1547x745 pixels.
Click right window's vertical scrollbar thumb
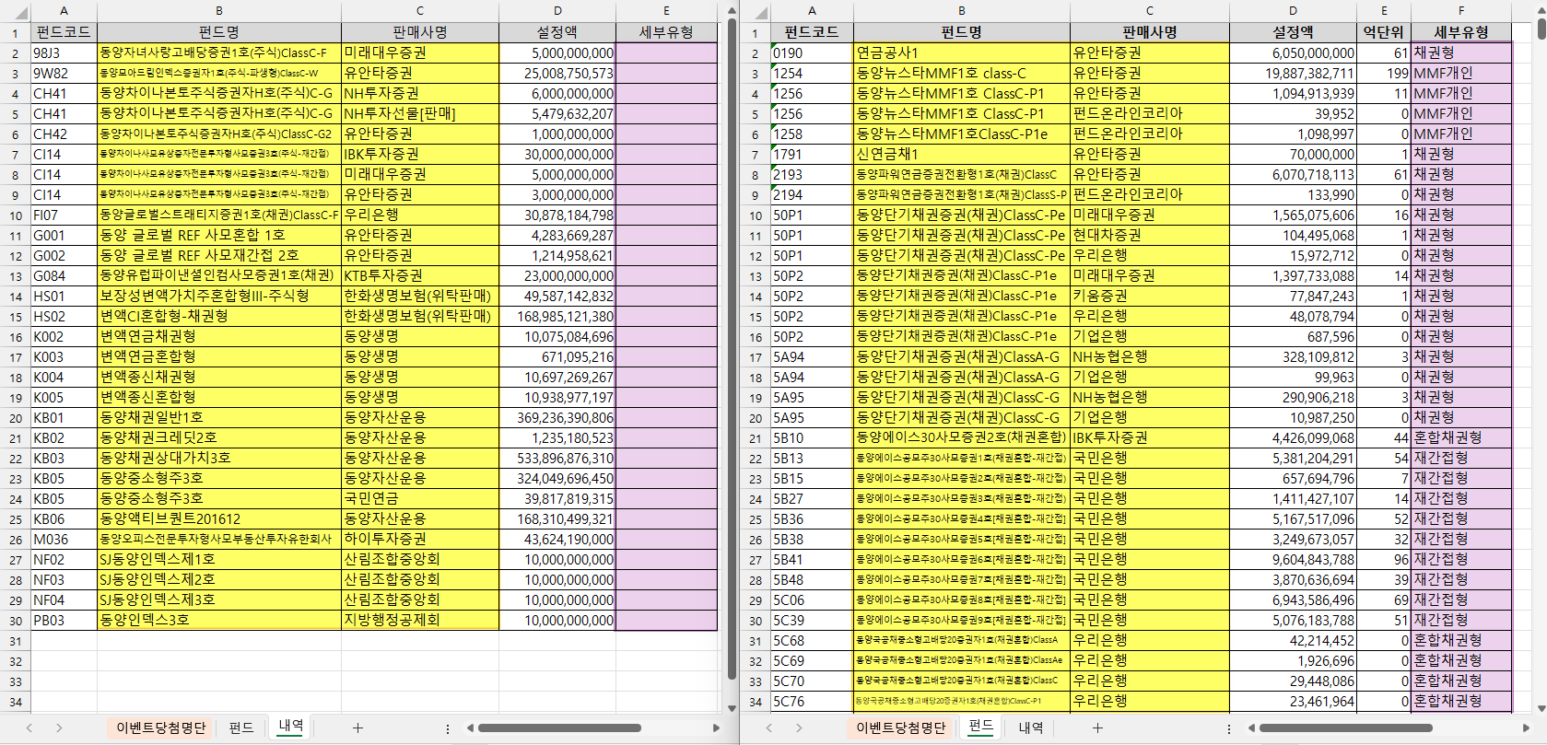click(x=1541, y=29)
